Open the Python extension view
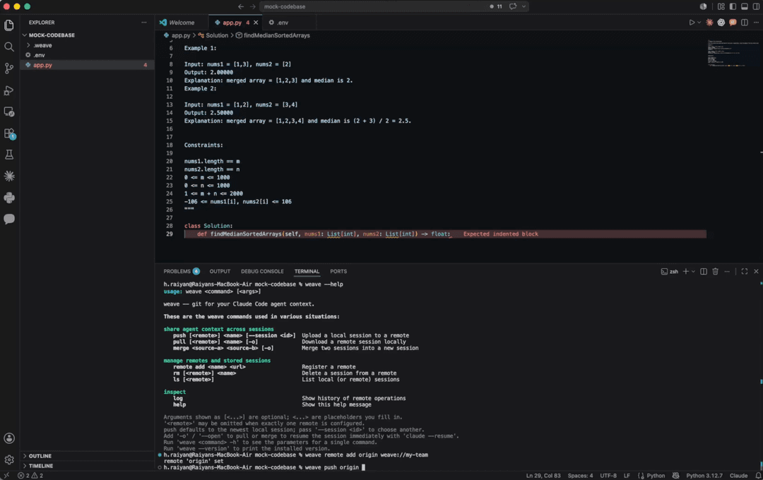This screenshot has height=480, width=763. [9, 198]
